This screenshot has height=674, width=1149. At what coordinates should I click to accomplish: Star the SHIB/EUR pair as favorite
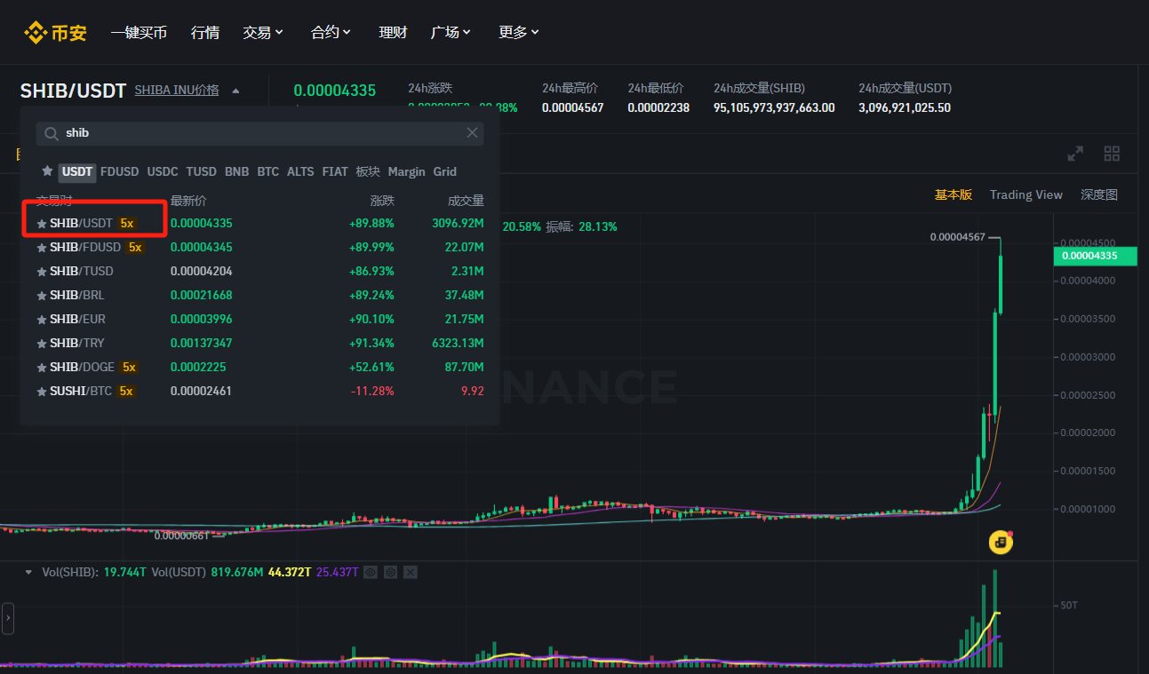click(x=42, y=320)
